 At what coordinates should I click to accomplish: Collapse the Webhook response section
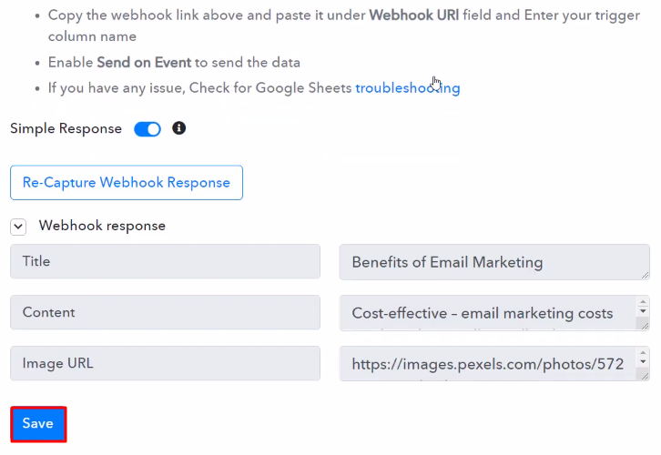(x=18, y=227)
